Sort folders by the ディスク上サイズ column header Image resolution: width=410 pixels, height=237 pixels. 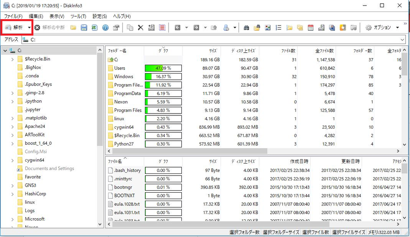pos(243,51)
